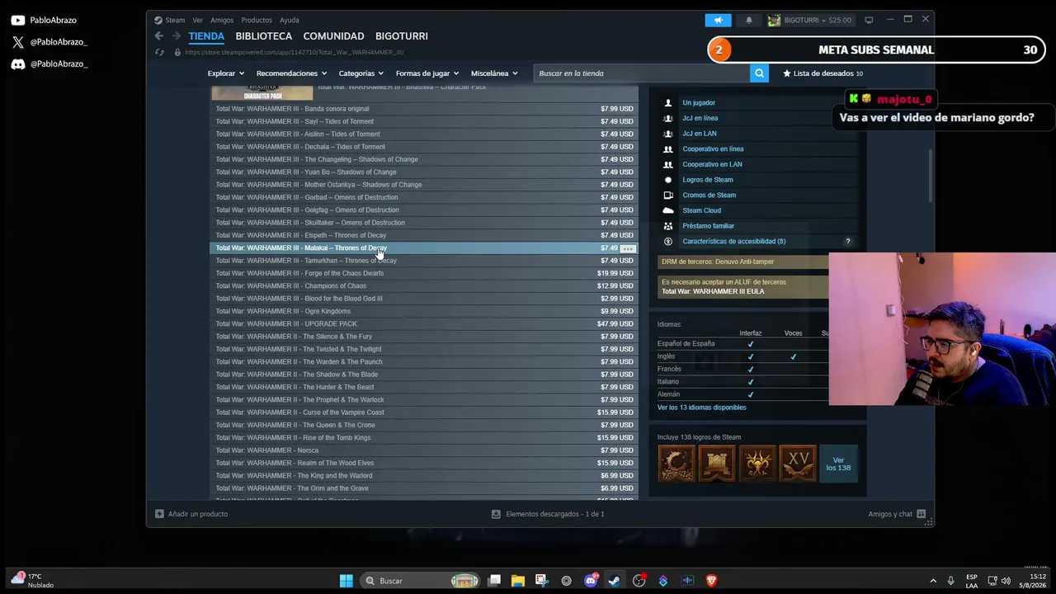The height and width of the screenshot is (594, 1056).
Task: Open the BIGOTURRI profile tab
Action: click(x=402, y=36)
